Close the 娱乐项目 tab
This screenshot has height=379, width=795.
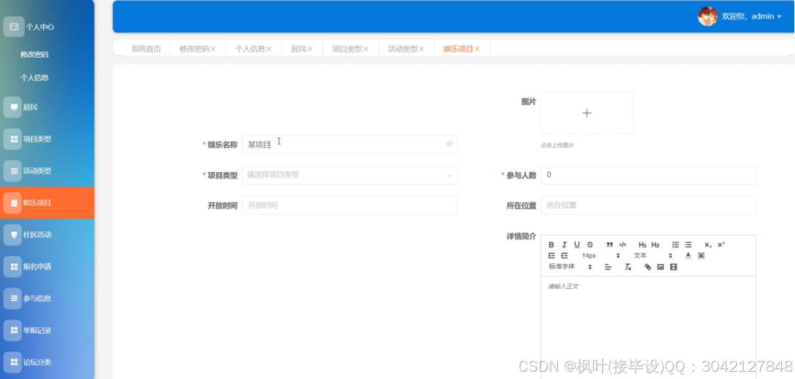point(477,49)
